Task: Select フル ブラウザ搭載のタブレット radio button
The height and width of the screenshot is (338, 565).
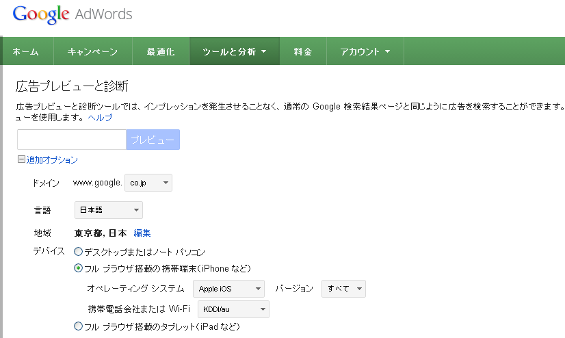Action: coord(78,326)
